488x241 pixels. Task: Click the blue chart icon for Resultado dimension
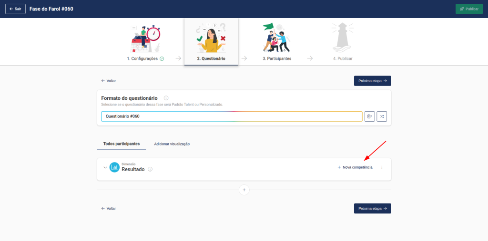(x=114, y=167)
